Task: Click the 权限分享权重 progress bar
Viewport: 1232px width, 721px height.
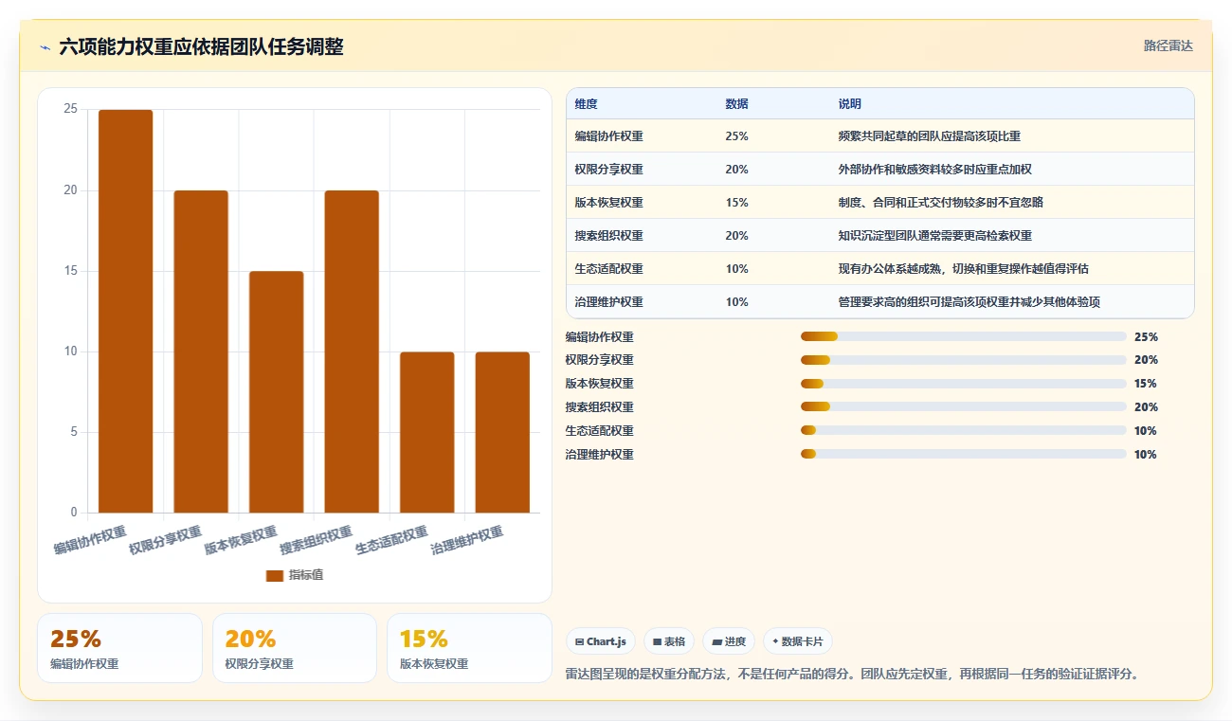Action: (x=964, y=360)
